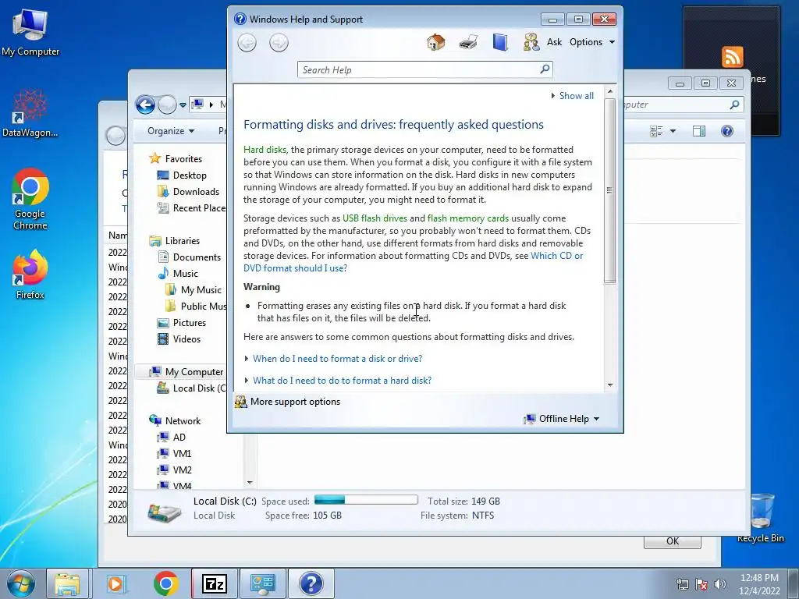
Task: Click the RSS feed gadget icon
Action: click(732, 56)
